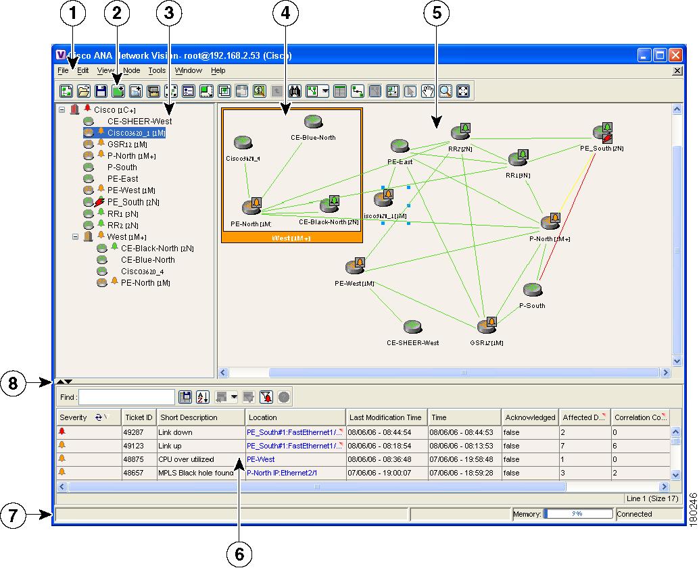Select the CPU over utilized ticket cell
699x568 pixels.
pyautogui.click(x=201, y=459)
